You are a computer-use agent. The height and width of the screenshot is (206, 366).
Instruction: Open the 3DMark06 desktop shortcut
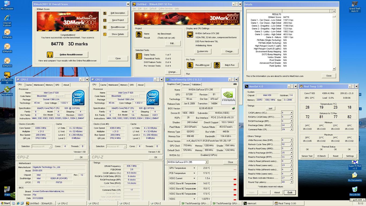pyautogui.click(x=7, y=34)
